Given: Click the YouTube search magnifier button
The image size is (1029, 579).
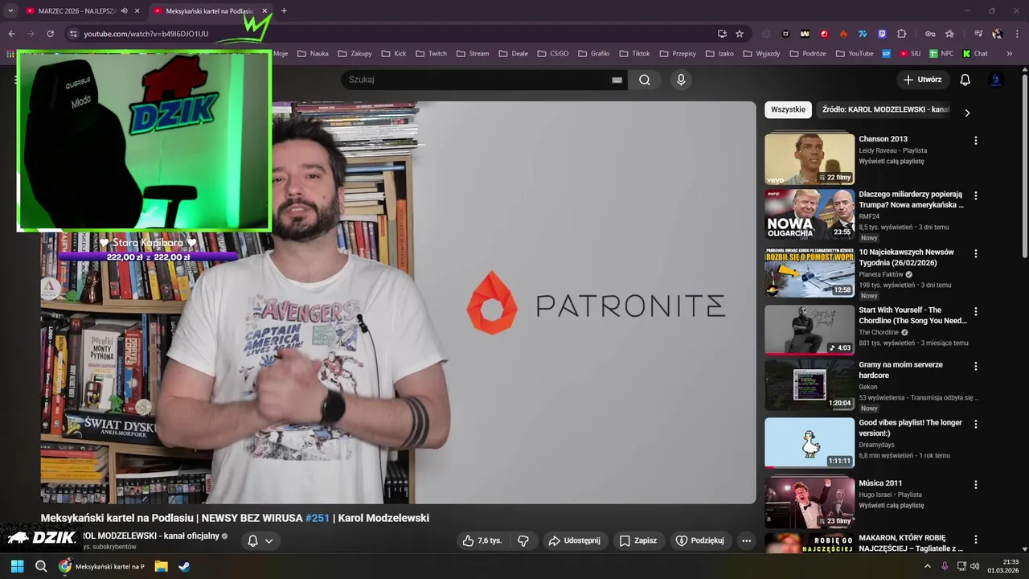Looking at the screenshot, I should pyautogui.click(x=645, y=80).
